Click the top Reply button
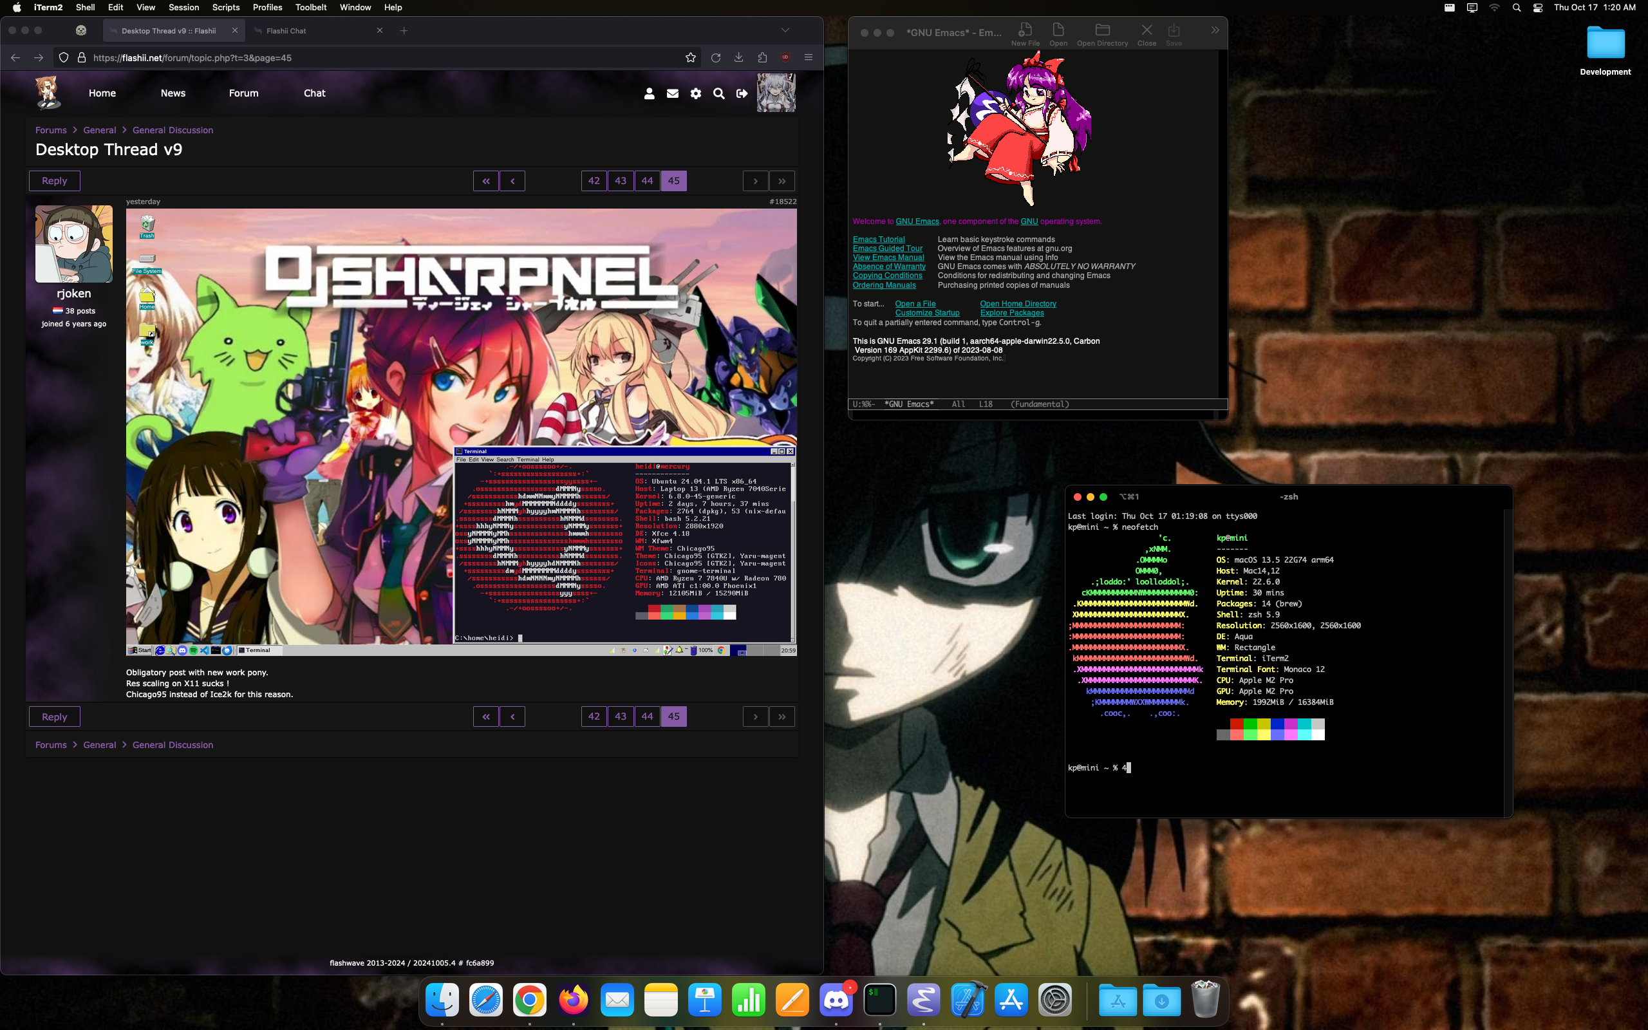Screen dimensions: 1648x1030 [x=55, y=181]
